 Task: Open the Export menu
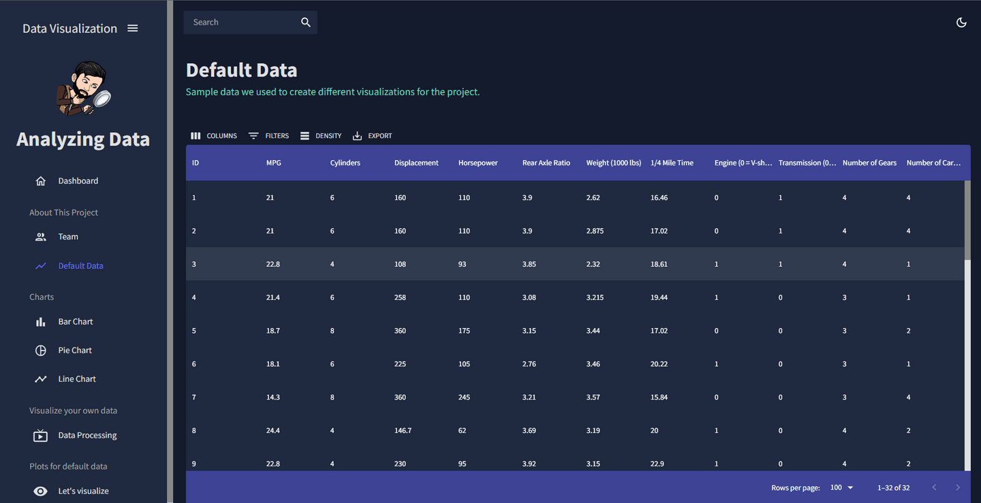(x=372, y=136)
